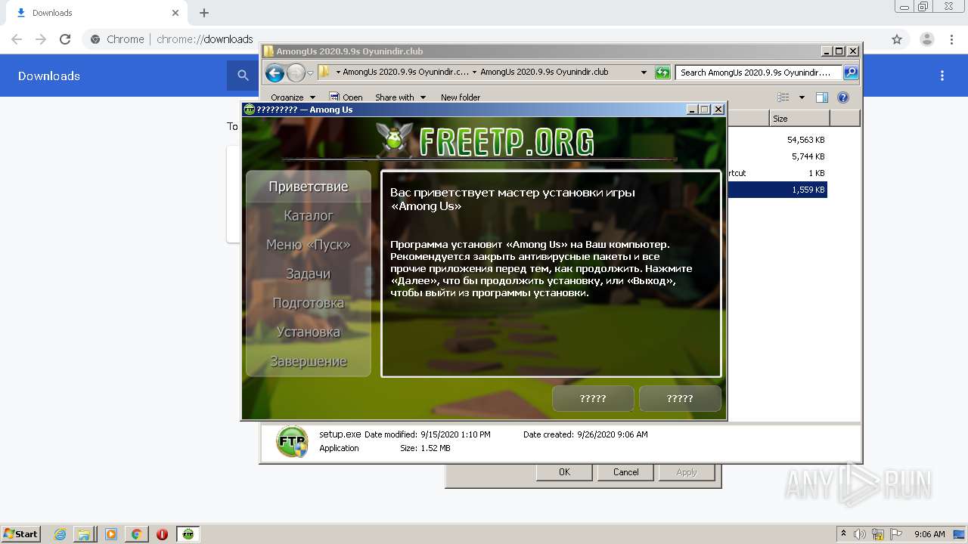Screen dimensions: 968x544
Task: Expand the view options dropdown arrow
Action: pyautogui.click(x=802, y=97)
